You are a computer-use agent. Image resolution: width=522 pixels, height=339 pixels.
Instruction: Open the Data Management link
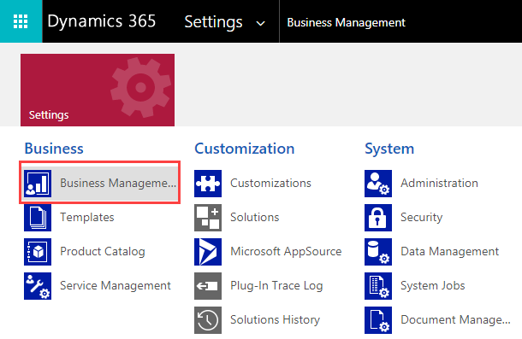450,252
